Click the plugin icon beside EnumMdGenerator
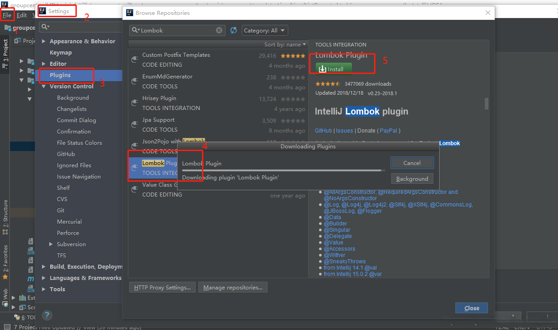Screen dimensions: 558x330 134,81
